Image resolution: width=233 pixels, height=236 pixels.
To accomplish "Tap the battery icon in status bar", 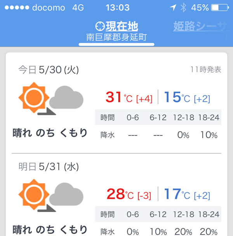I will (x=220, y=8).
